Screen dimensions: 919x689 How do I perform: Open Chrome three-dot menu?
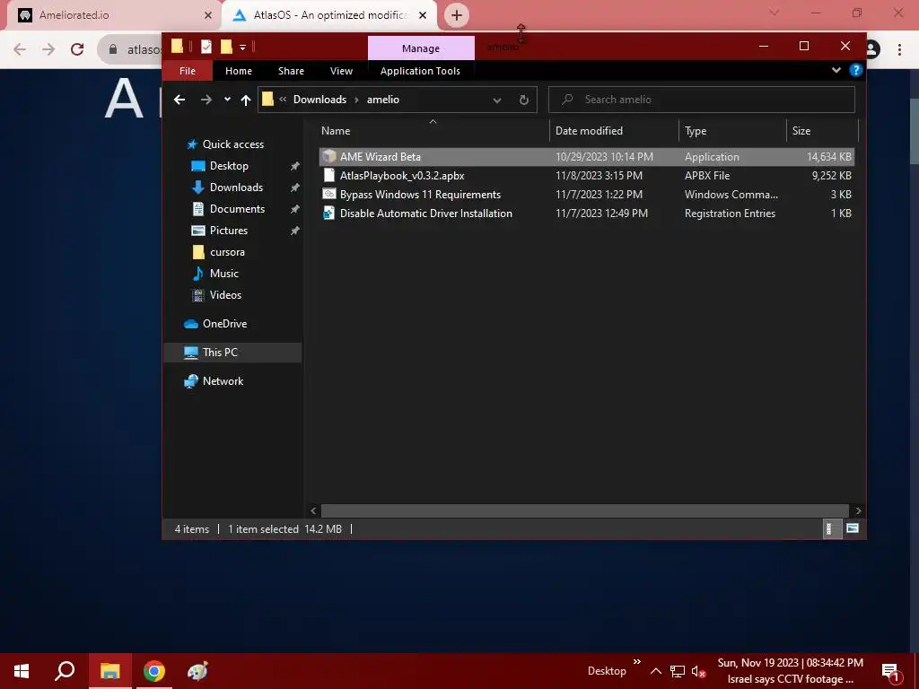899,49
